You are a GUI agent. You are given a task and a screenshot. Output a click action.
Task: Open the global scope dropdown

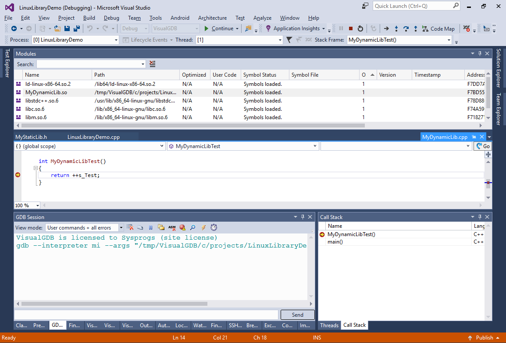162,146
